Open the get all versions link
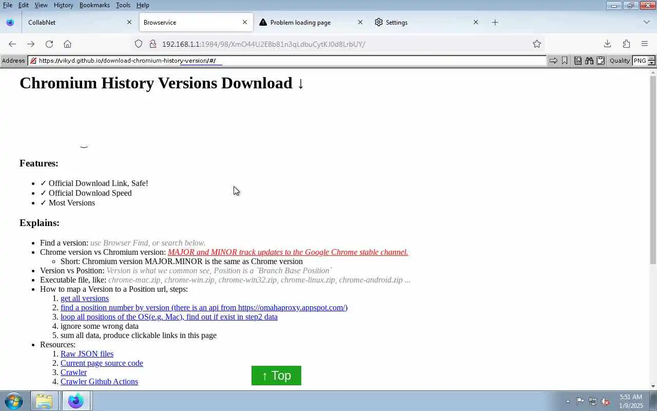The height and width of the screenshot is (411, 657). click(85, 298)
